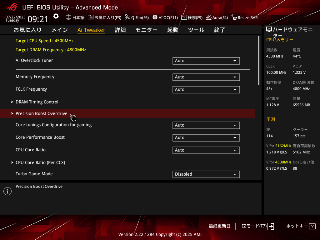This screenshot has height=240, width=320.
Task: Click the お気に入り(F3) list icon
Action: (91, 17)
